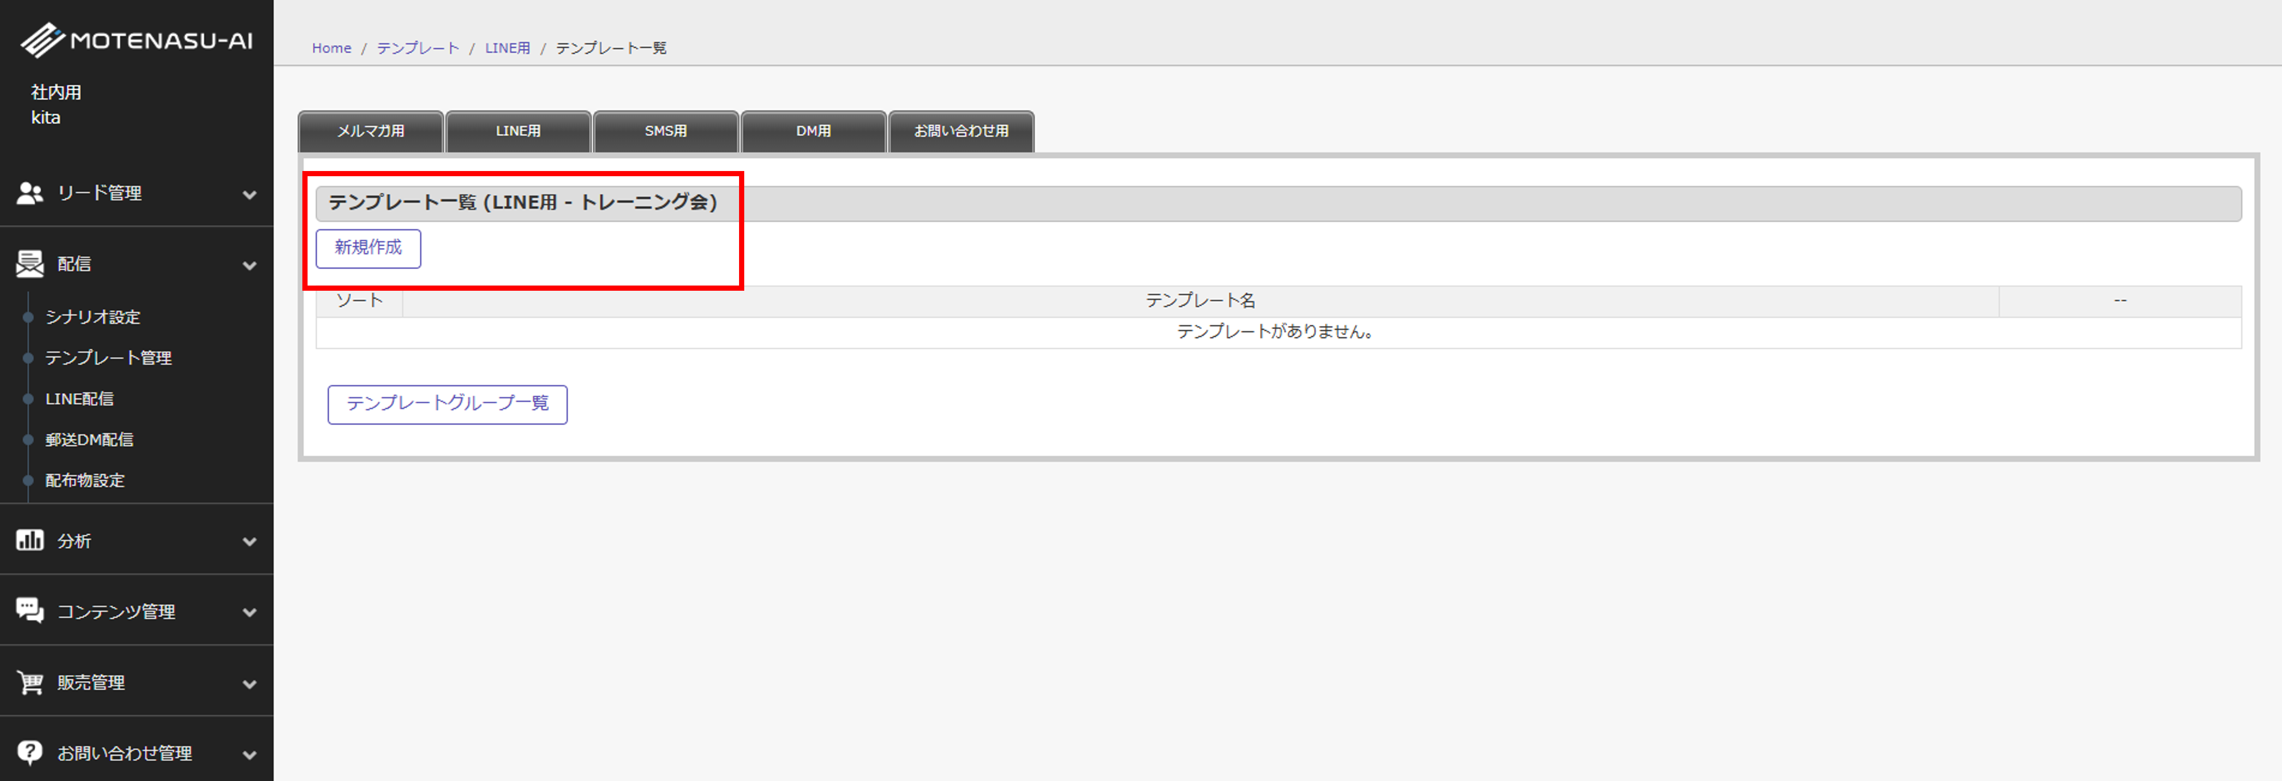The image size is (2282, 781).
Task: Expand the リード管理 chevron
Action: (x=250, y=194)
